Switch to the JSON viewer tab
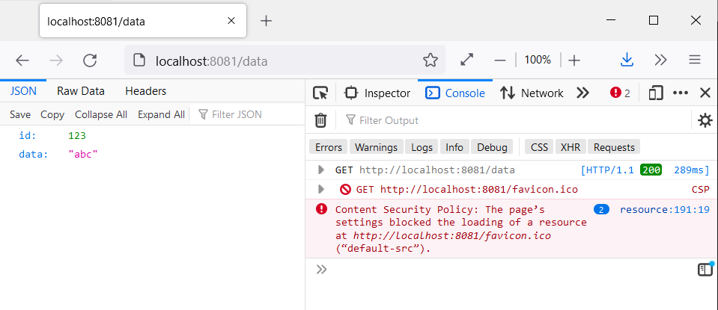Viewport: 718px width, 310px height. coord(23,91)
